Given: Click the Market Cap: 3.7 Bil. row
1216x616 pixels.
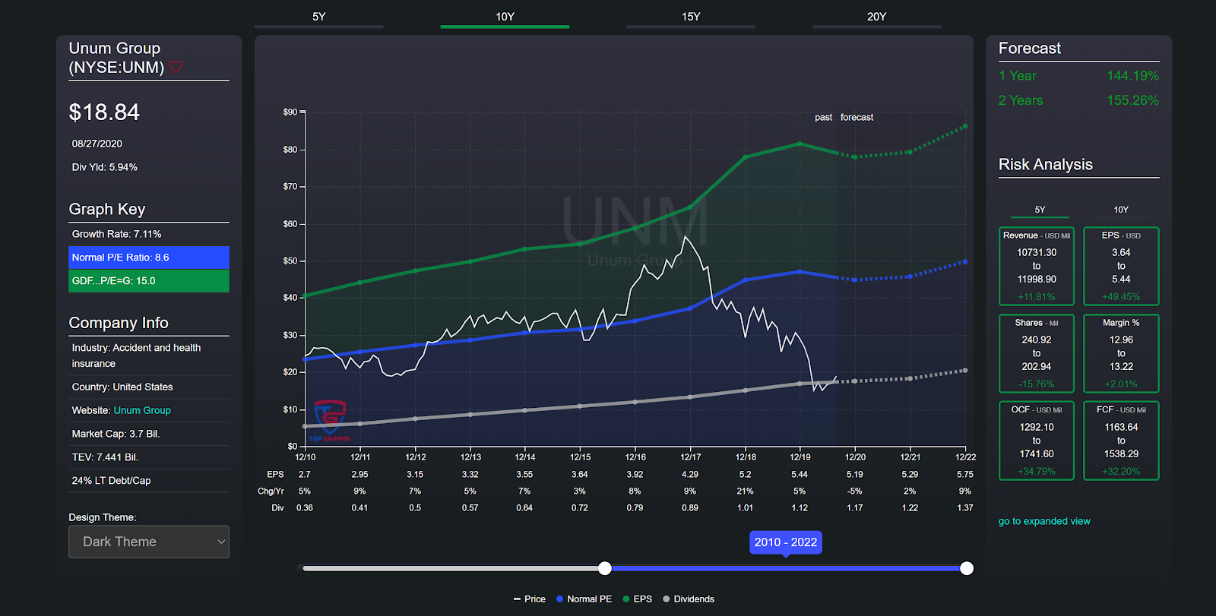Looking at the screenshot, I should [x=149, y=434].
